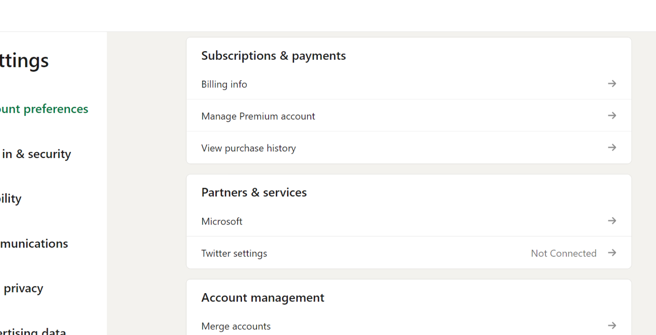Viewport: 656px width, 335px height.
Task: Click arrow next to Manage Premium account
Action: pyautogui.click(x=612, y=116)
